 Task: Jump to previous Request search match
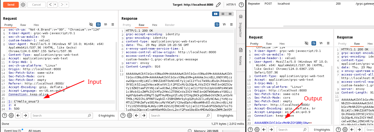(x=18, y=116)
